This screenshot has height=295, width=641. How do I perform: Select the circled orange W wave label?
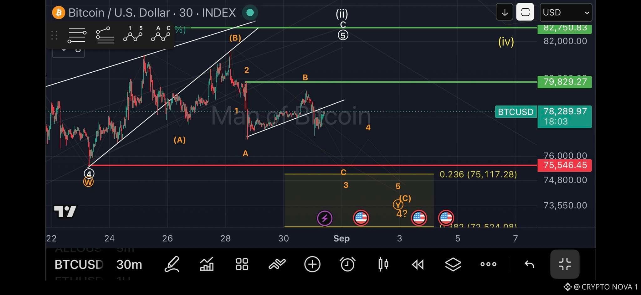(88, 182)
